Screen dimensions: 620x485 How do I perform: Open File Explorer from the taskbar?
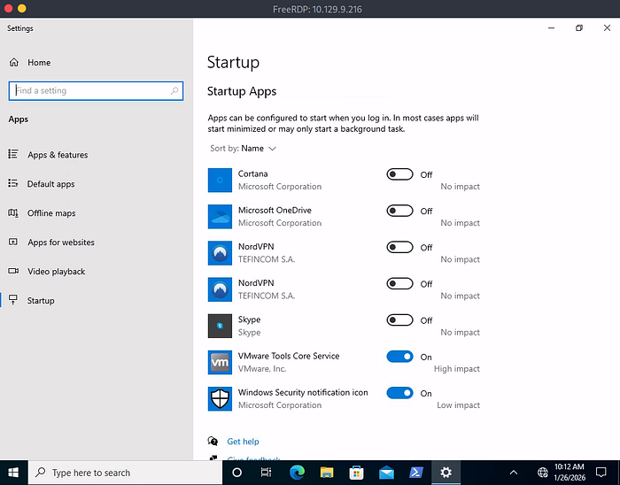coord(327,473)
